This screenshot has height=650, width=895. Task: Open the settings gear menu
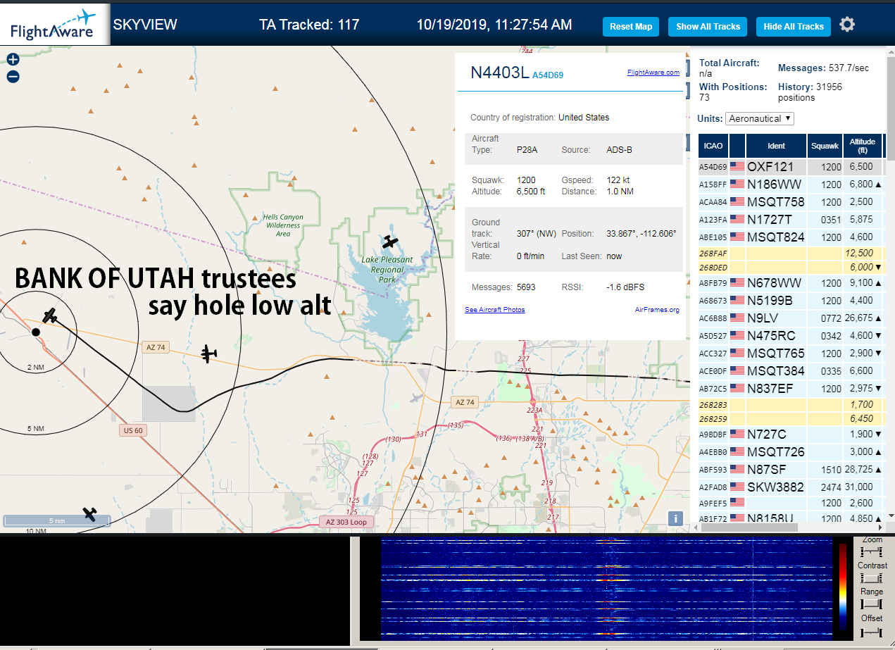pos(847,25)
